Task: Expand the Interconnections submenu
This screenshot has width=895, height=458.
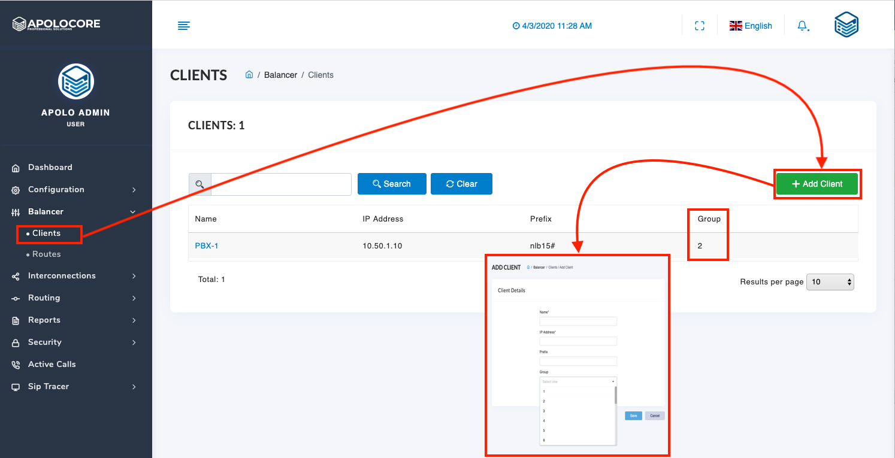Action: [62, 275]
